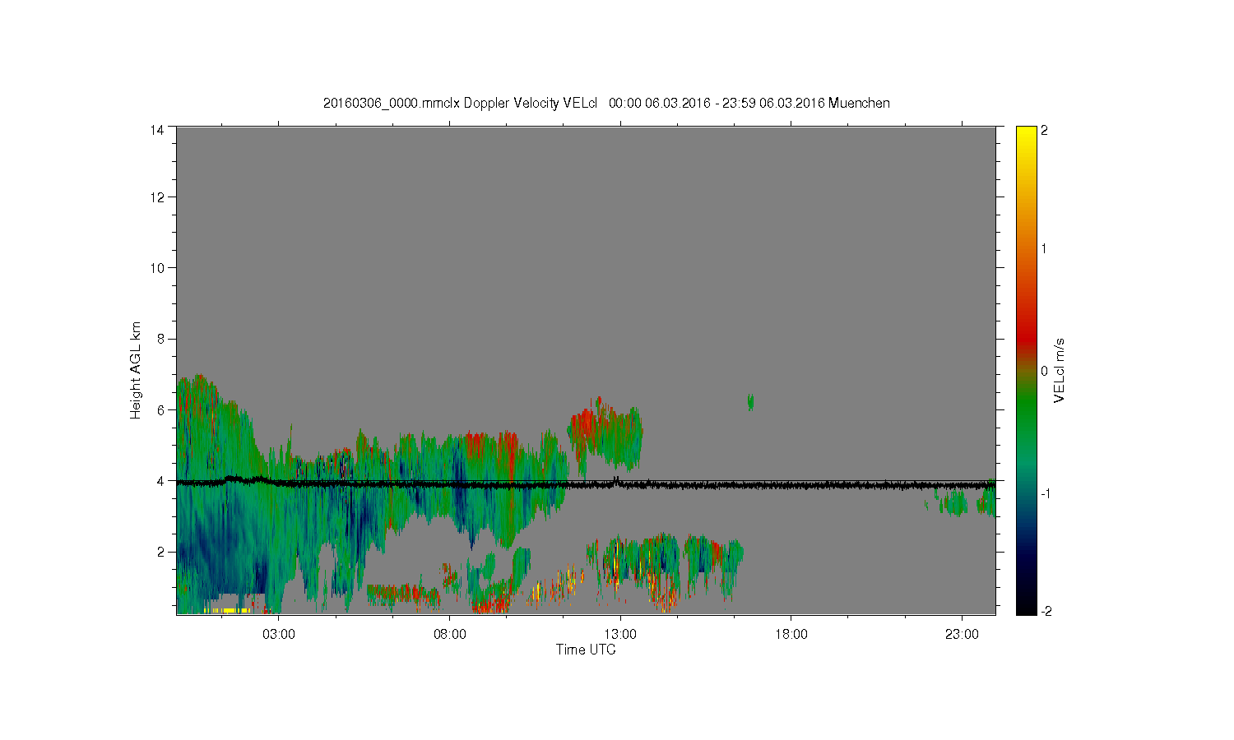
Task: Click the 'Height AGL km' axis label
Action: (136, 370)
